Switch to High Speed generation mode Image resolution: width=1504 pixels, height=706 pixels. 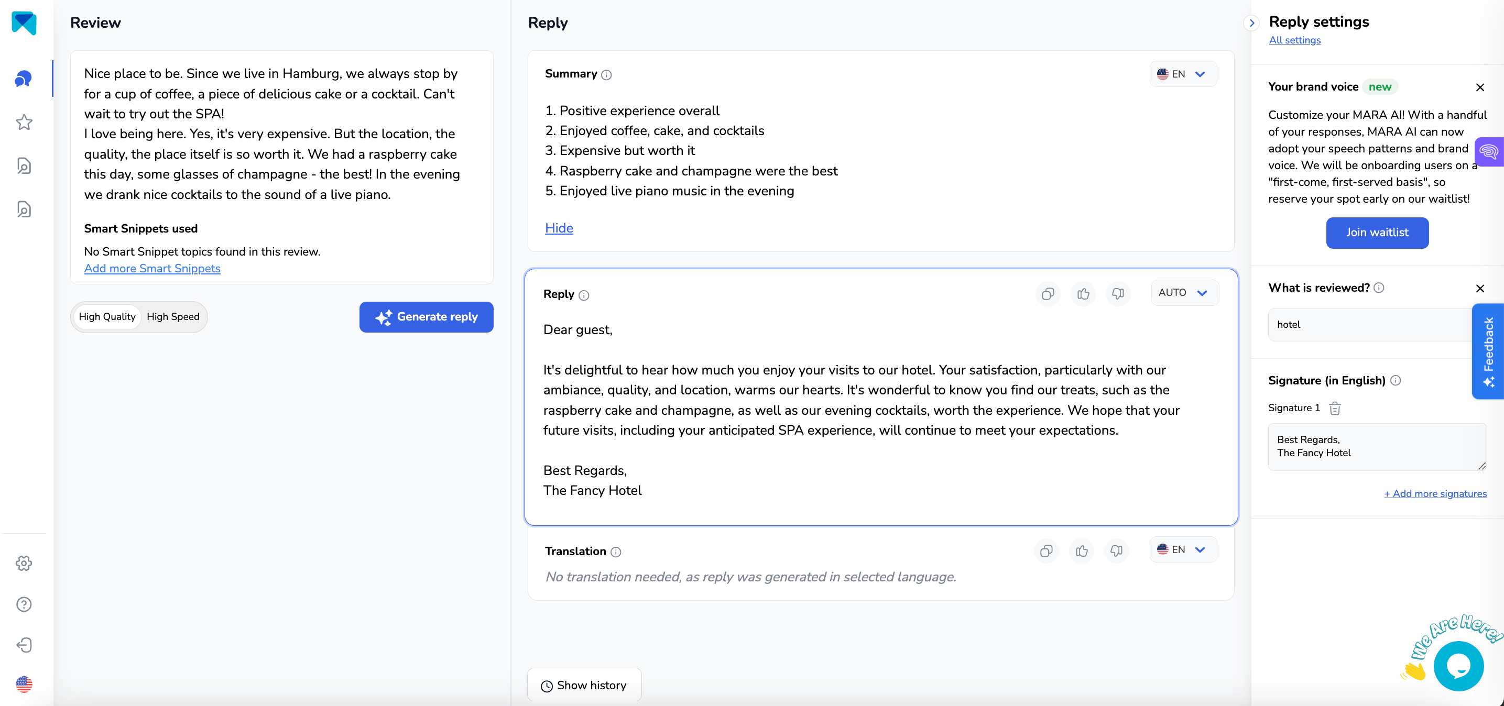coord(173,317)
